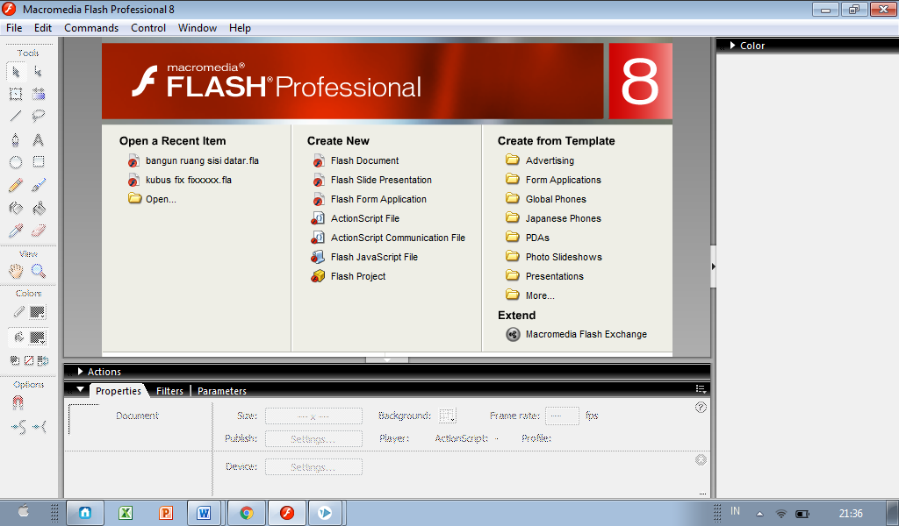The height and width of the screenshot is (526, 899).
Task: Open the Background color swatch in Properties
Action: point(447,416)
